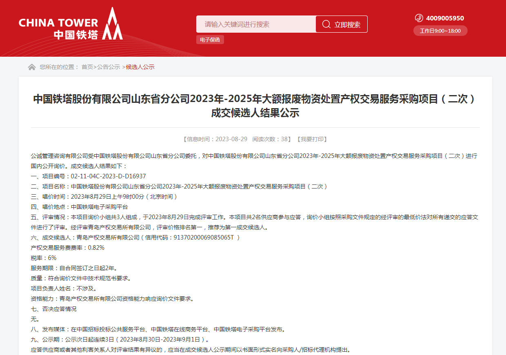
Task: Click the 产权交易服务费费率：0.82% line
Action: point(68,248)
